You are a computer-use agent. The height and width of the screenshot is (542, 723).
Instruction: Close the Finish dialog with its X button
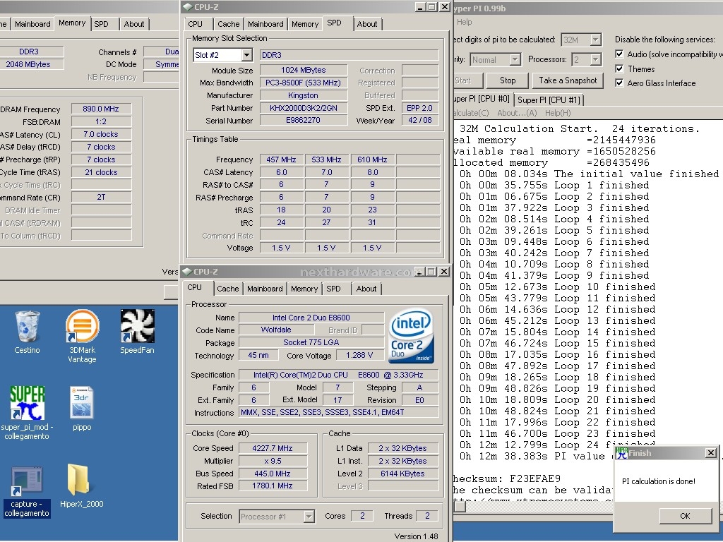coord(711,453)
